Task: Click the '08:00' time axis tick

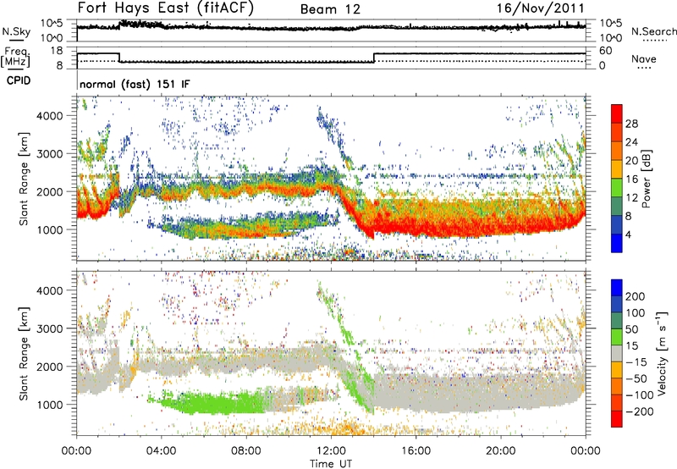Action: coord(246,450)
